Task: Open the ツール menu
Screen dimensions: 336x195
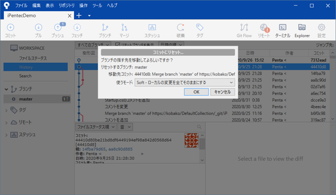Action: pos(97,5)
